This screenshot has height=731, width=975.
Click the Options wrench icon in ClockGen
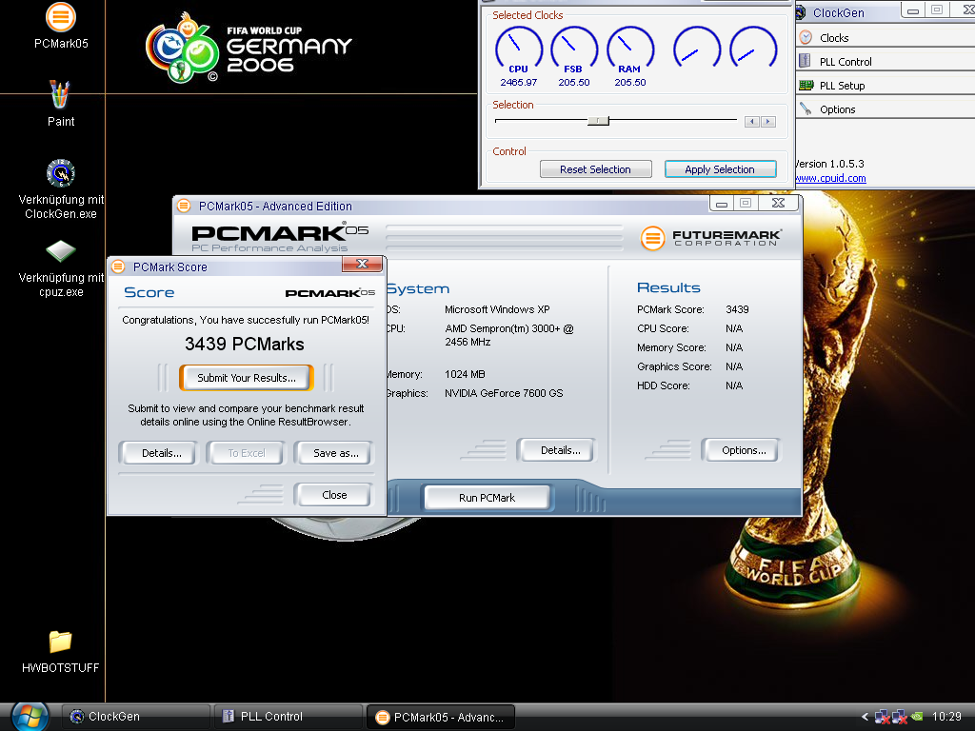point(806,109)
